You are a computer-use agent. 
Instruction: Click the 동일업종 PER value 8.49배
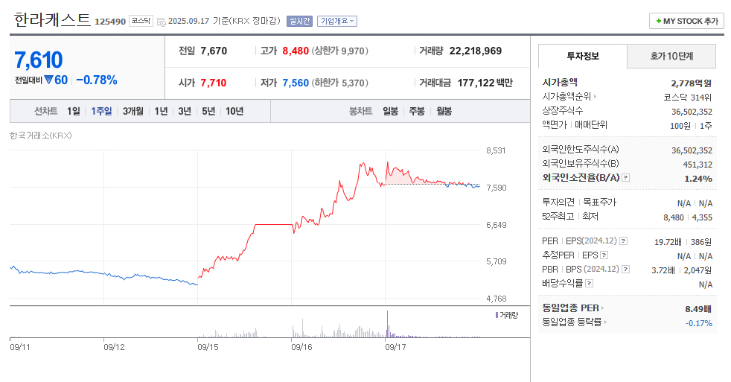[x=698, y=309]
